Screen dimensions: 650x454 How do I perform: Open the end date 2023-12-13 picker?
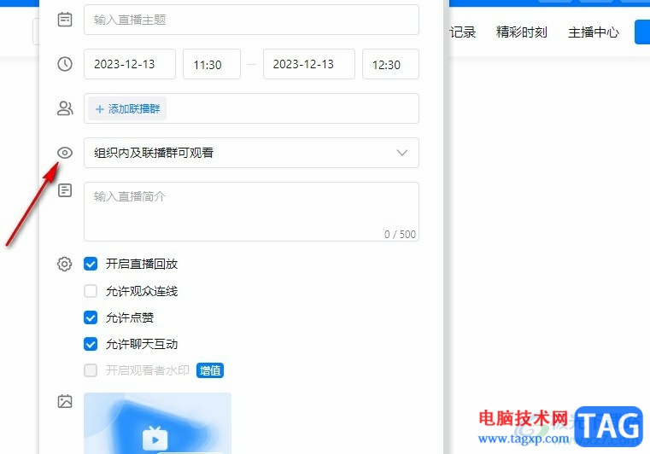click(309, 64)
